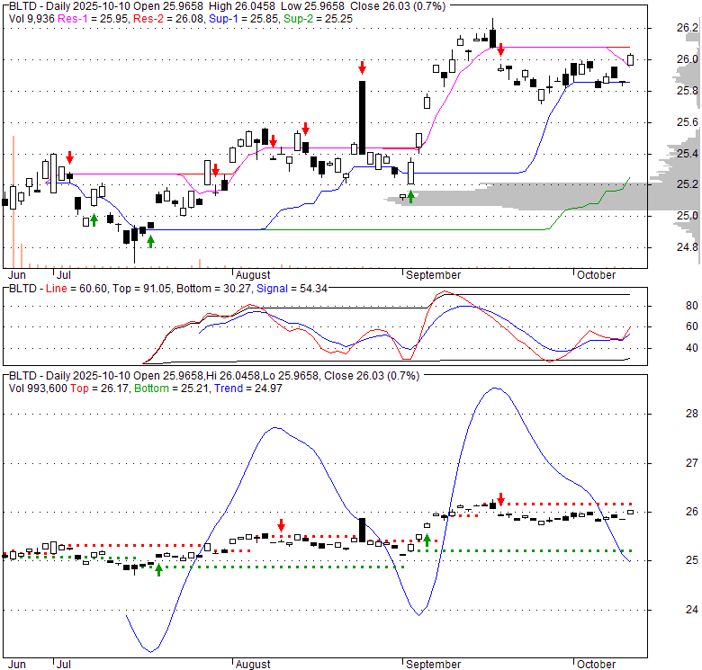Click the red sell arrow above the tall black late-August candle

362,67
